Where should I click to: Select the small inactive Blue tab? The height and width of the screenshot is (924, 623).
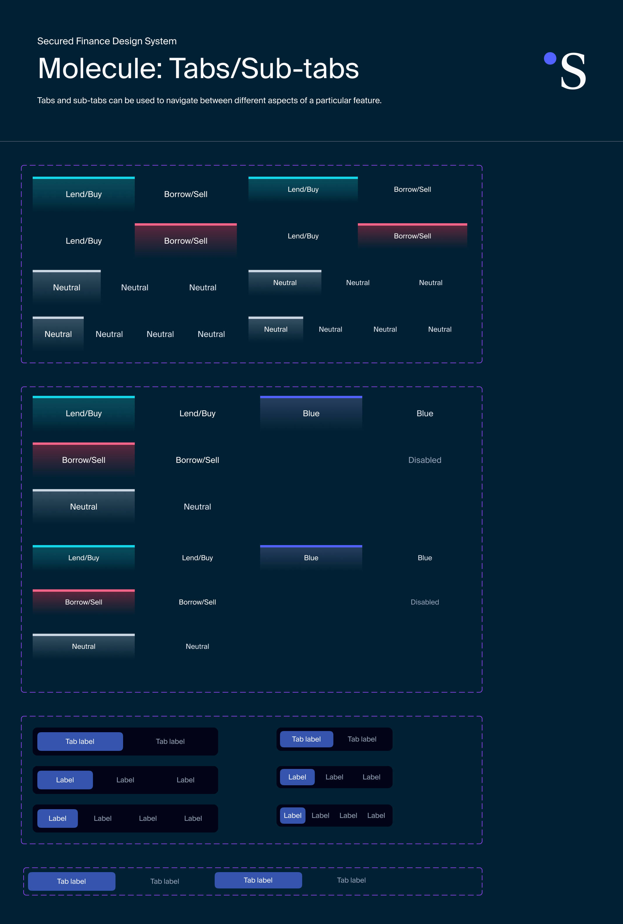pyautogui.click(x=425, y=558)
